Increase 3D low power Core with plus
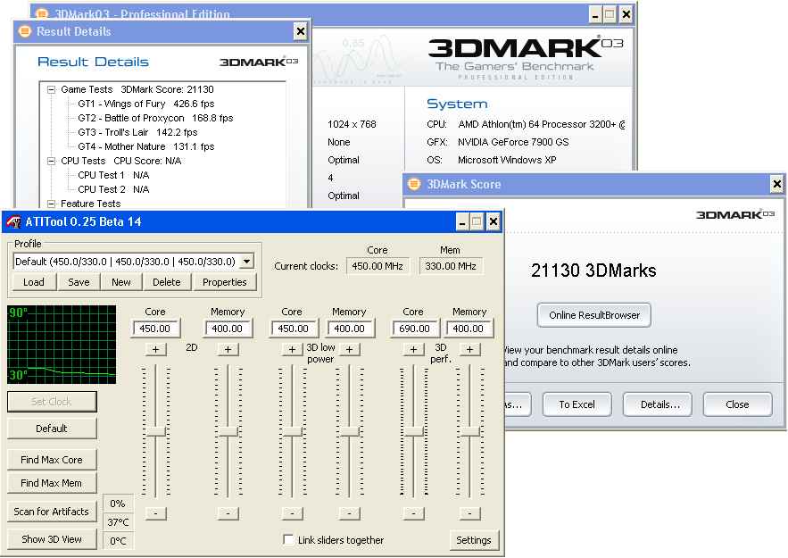This screenshot has height=558, width=788. [x=292, y=349]
